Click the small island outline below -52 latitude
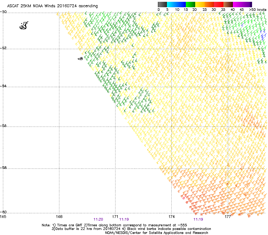 click(x=80, y=59)
